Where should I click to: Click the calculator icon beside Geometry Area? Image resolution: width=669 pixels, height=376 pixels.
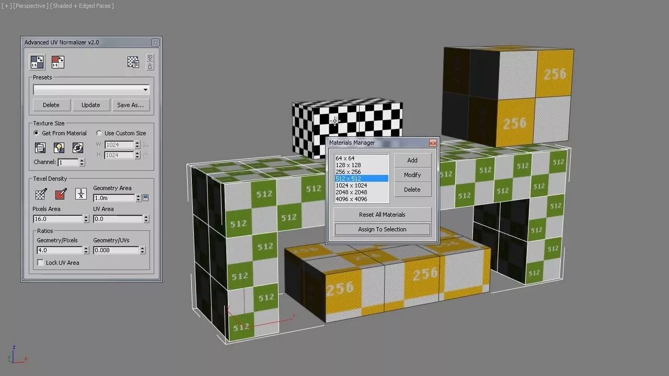click(145, 198)
